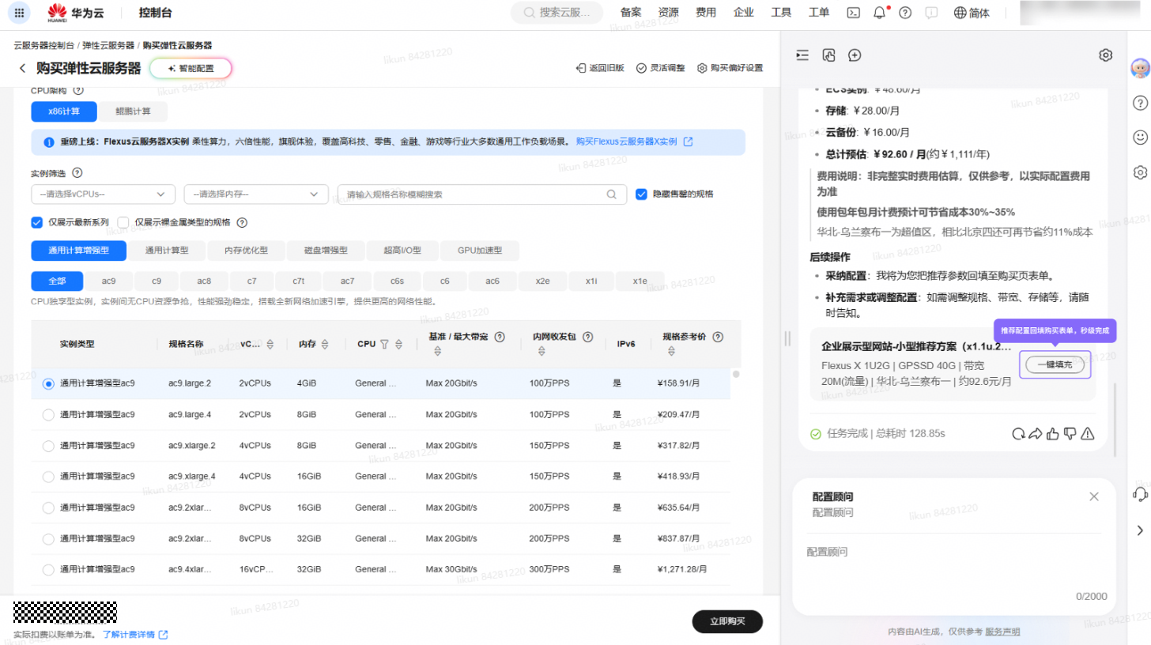Switch to 鲲鹏计算 architecture tab

132,111
